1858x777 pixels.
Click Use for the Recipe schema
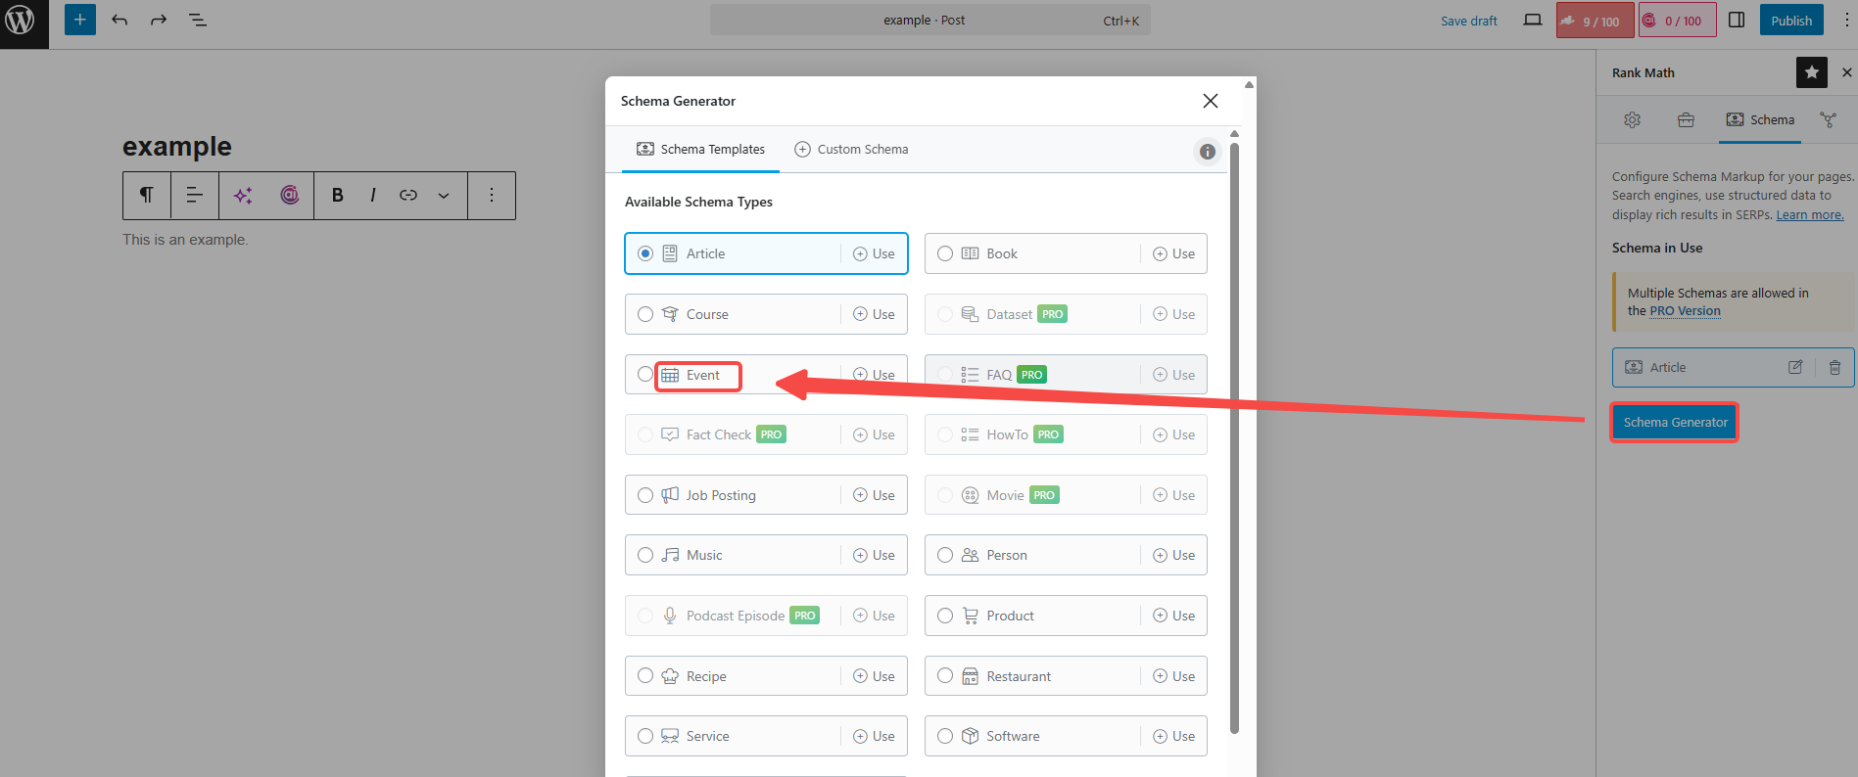[x=874, y=676]
